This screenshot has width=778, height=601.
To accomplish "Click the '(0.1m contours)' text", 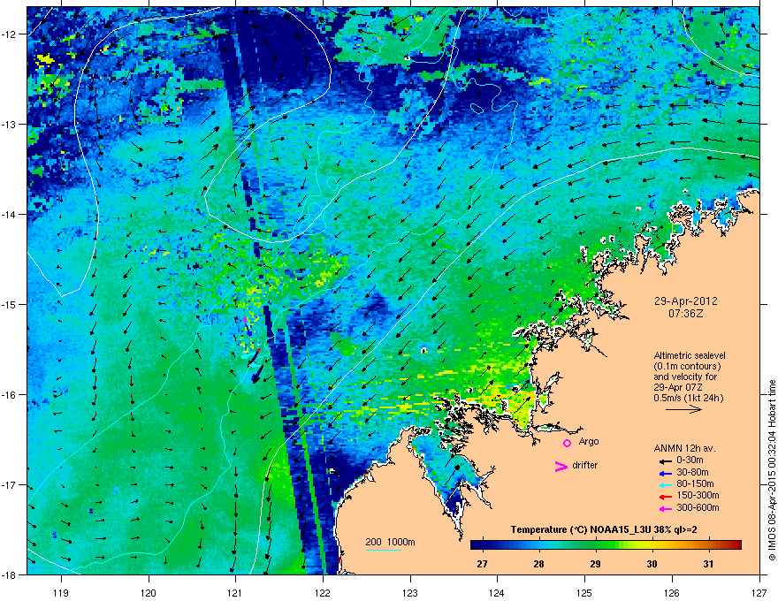I will [687, 366].
